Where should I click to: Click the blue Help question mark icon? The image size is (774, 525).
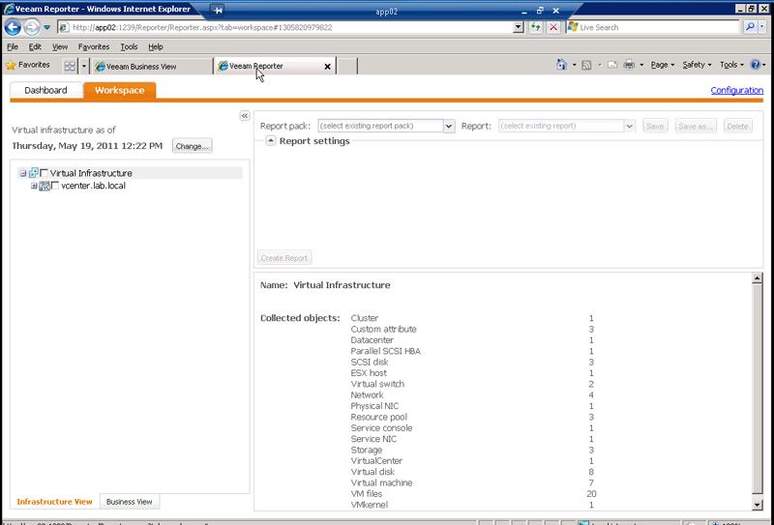[756, 65]
